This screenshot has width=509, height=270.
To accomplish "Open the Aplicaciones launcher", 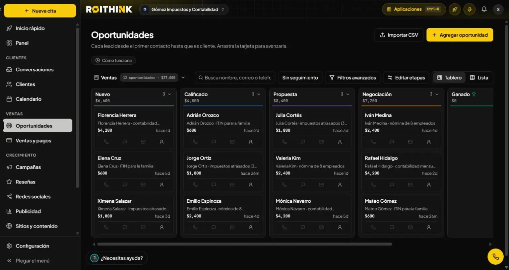I will tap(414, 9).
